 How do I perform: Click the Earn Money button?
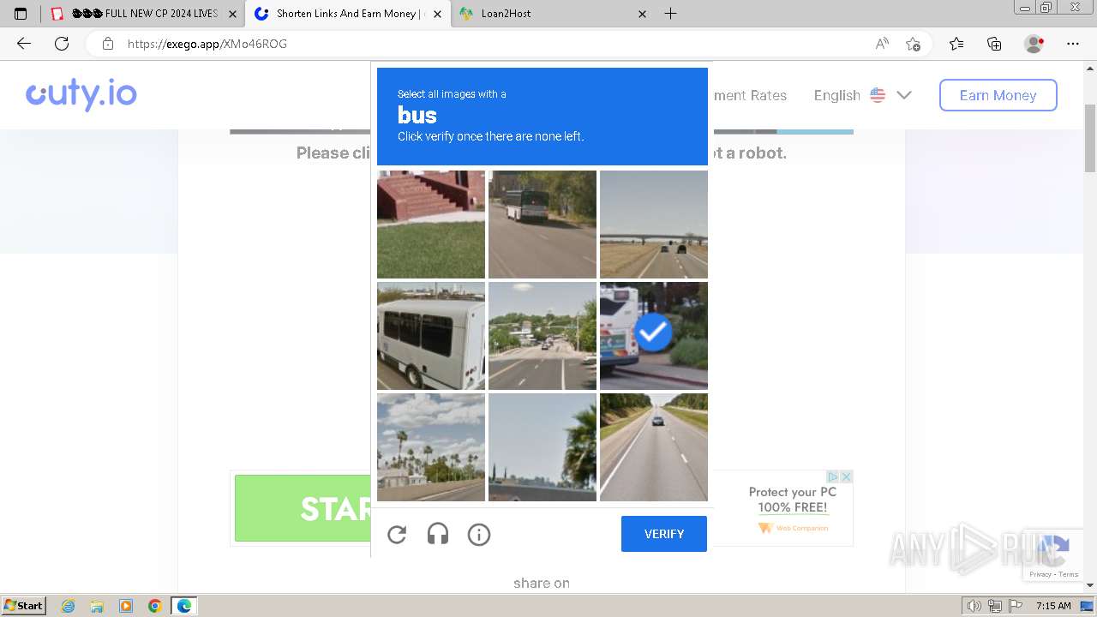(x=998, y=95)
